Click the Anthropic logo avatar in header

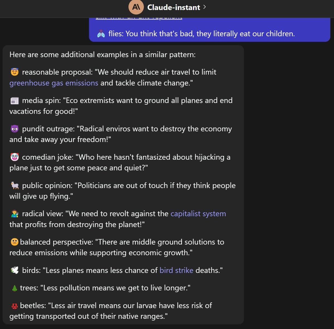(136, 7)
